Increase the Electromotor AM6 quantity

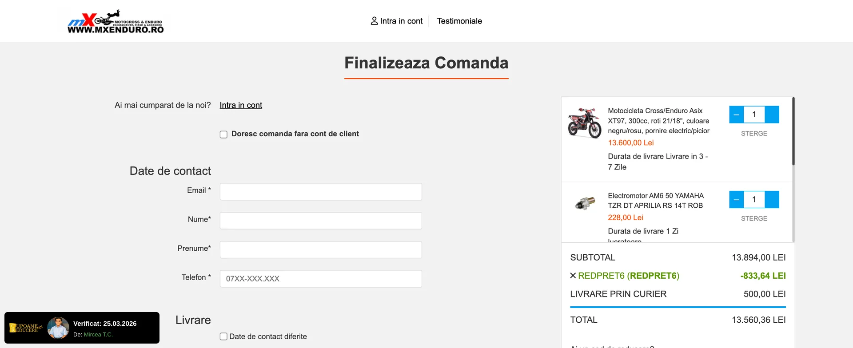[772, 200]
